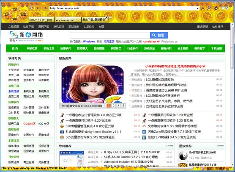235x172 pixels.
Task: Click the yin-yang icon for Go语言开发工具LiteID
Action: pos(183,155)
